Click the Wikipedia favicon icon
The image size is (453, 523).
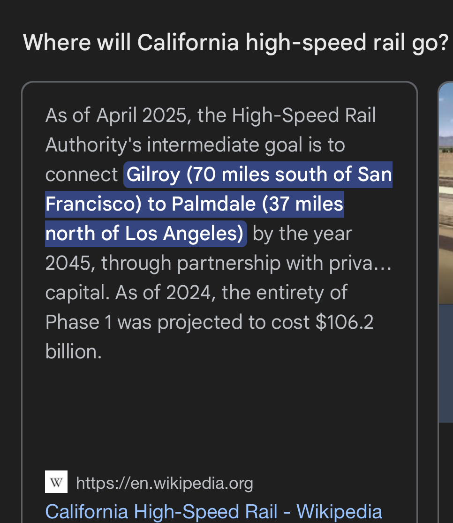pyautogui.click(x=56, y=482)
